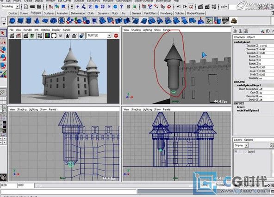Create a polygon cone from the shelf
The image size is (274, 197).
[x=37, y=21]
